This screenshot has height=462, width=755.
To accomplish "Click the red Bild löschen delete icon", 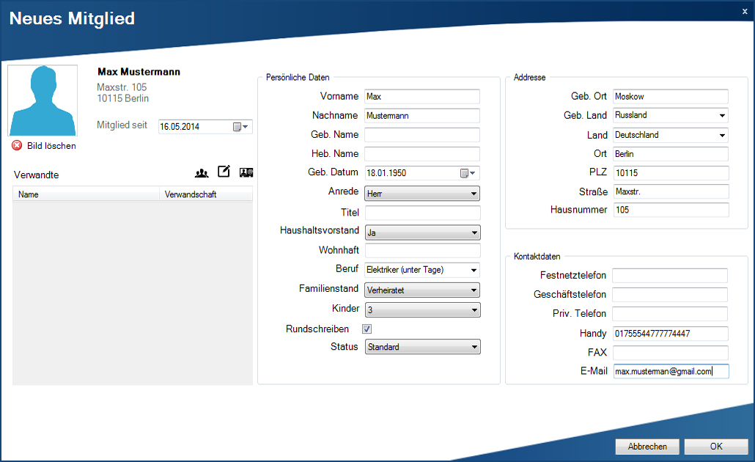I will pyautogui.click(x=17, y=145).
